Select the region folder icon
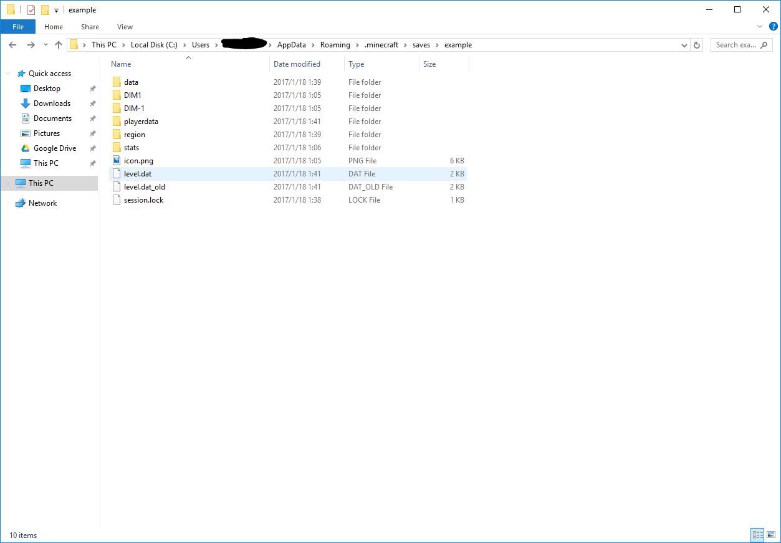781x543 pixels. click(117, 135)
